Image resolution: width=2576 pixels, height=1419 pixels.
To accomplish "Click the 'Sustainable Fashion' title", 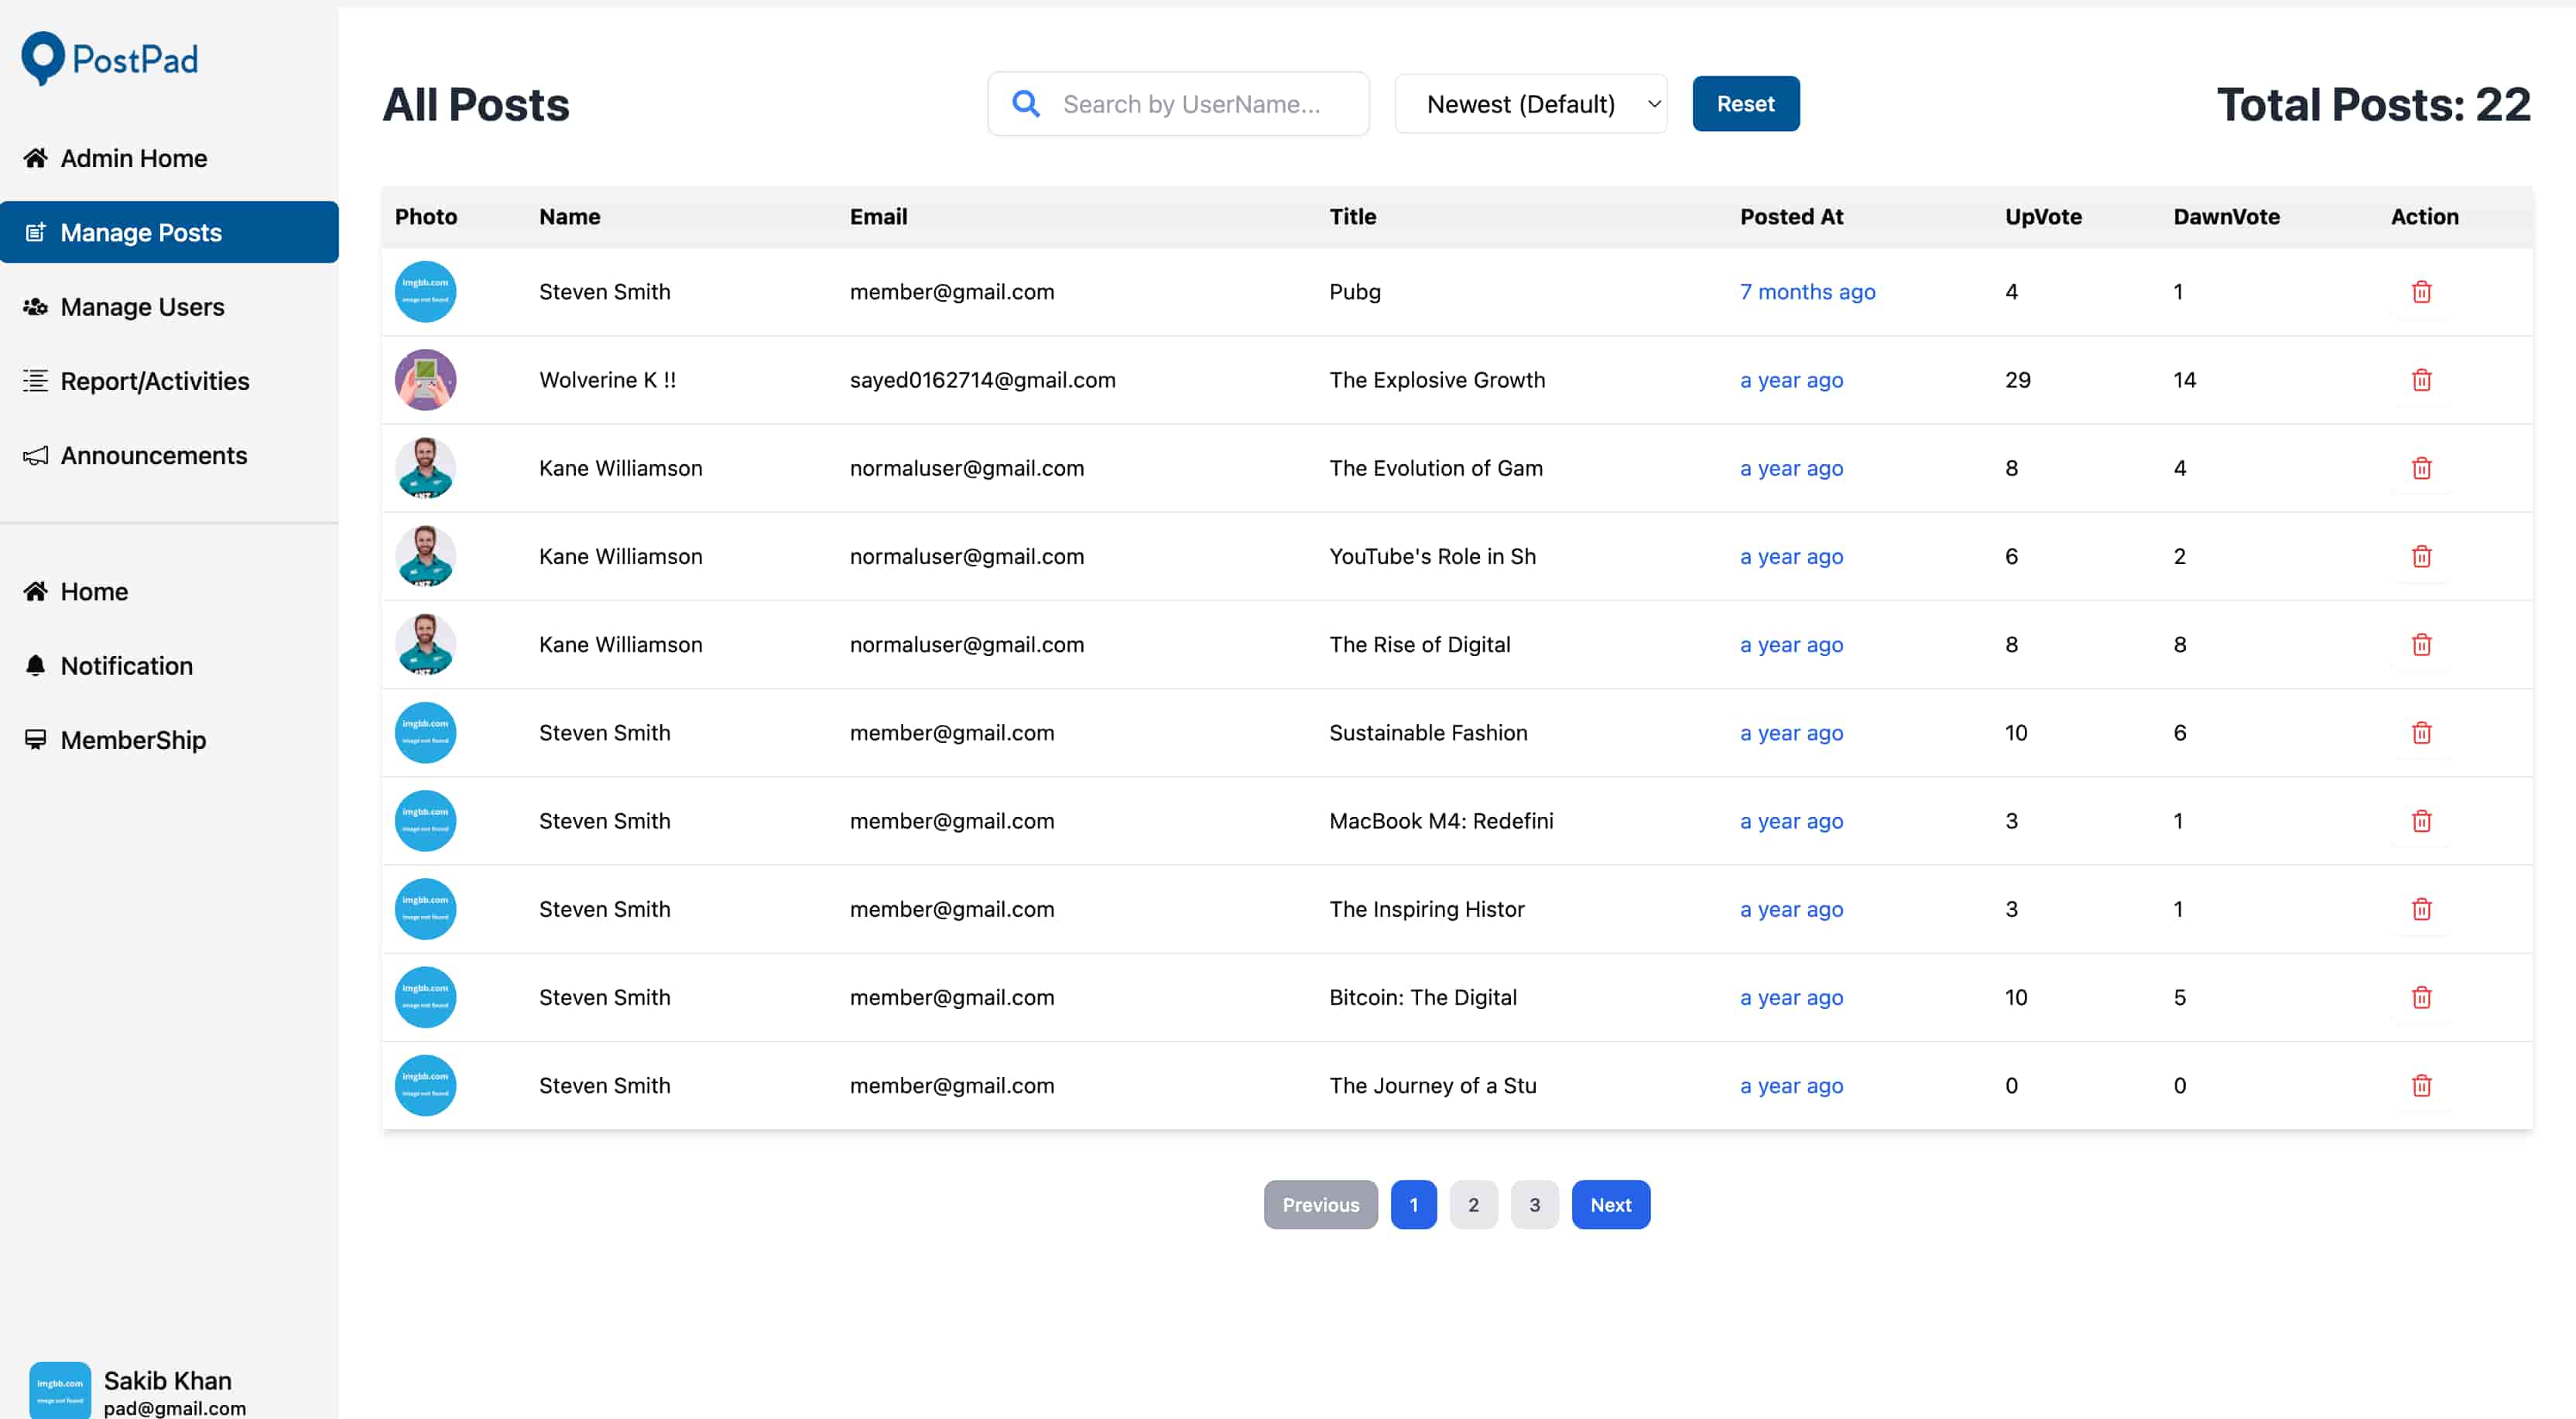I will (1428, 733).
